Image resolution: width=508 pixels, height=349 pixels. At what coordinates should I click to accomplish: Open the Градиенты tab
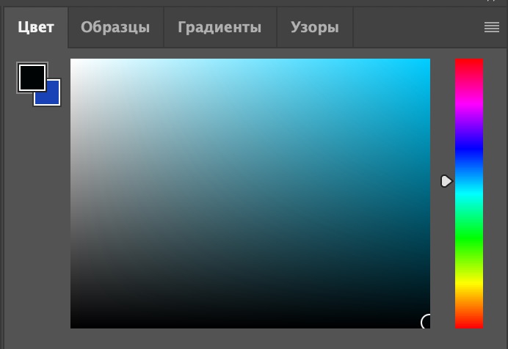219,27
